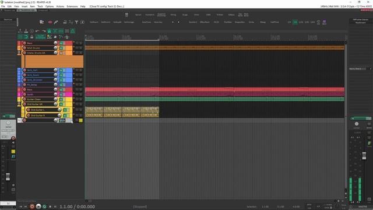Click the play button in the transport
Screen dimensions: 373x210
pyautogui.click(x=38, y=206)
